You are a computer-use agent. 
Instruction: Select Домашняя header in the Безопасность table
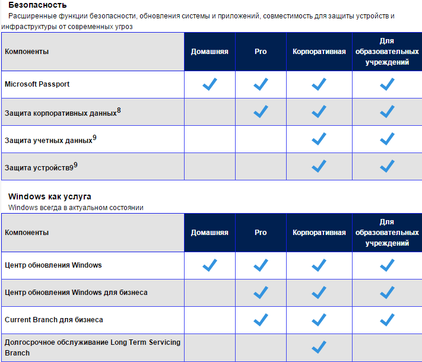[x=210, y=52]
